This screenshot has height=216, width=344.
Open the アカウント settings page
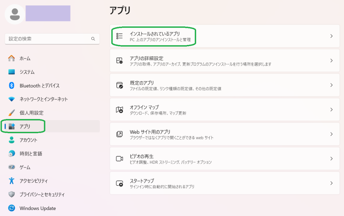pos(28,140)
